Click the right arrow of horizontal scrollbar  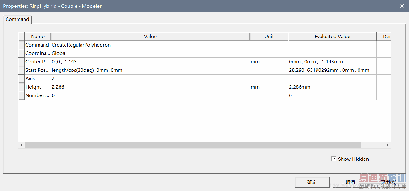pos(387,145)
